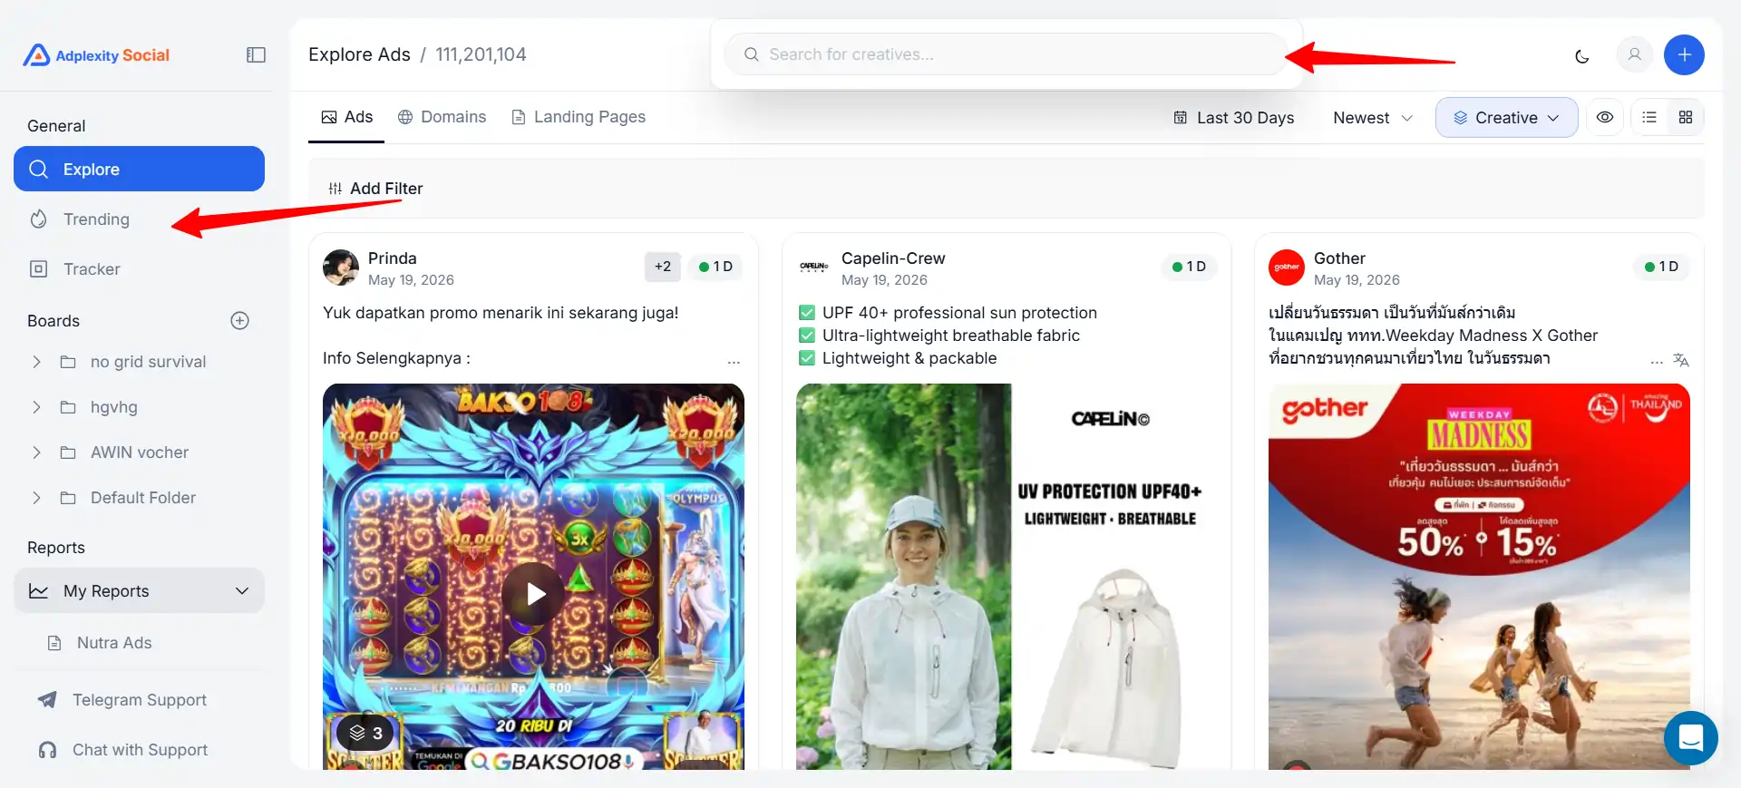Screen dimensions: 1741x788
Task: Open the AWIN vocher board
Action: pos(139,452)
